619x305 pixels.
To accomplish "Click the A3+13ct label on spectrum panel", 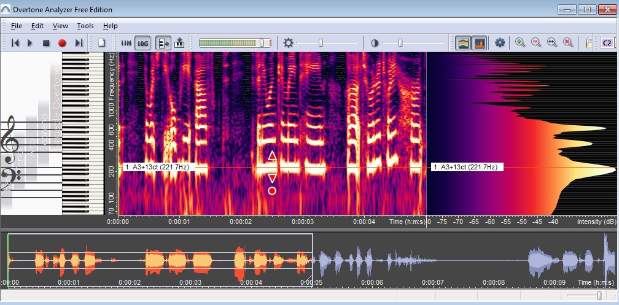I will pos(466,168).
